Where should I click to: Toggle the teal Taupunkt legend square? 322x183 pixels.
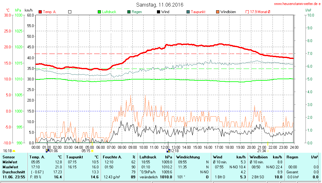(x=188, y=12)
